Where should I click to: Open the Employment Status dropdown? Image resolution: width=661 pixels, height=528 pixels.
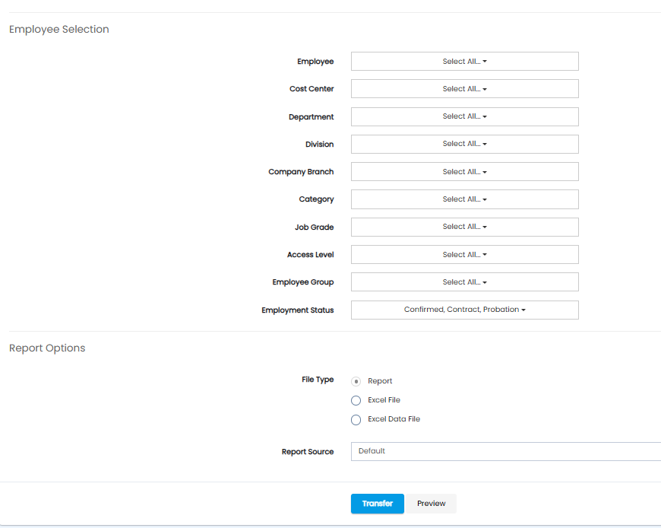464,310
